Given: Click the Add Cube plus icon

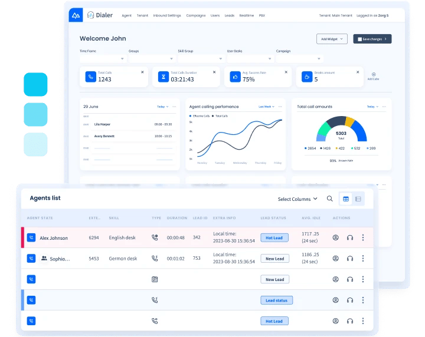Looking at the screenshot, I should pos(374,74).
